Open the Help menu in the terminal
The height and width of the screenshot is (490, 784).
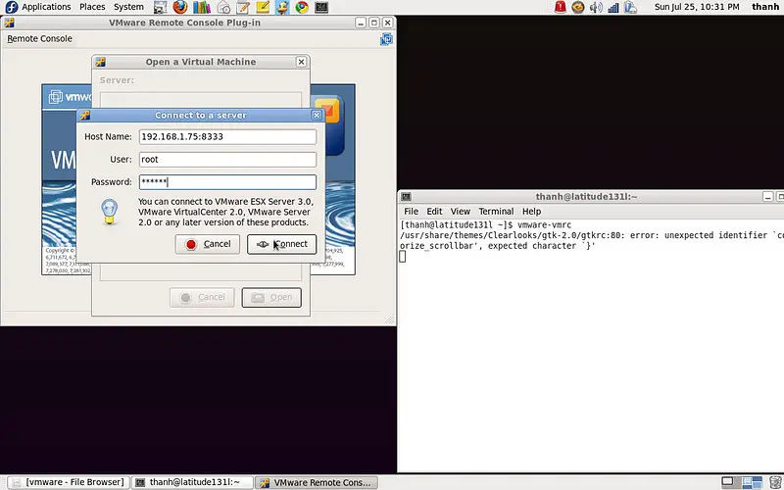point(531,212)
